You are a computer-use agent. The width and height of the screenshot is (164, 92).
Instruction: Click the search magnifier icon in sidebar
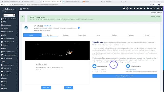point(14,15)
